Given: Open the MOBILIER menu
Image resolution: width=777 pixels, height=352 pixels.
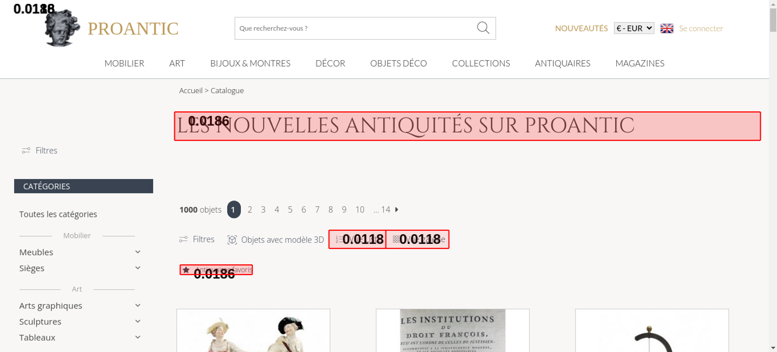Looking at the screenshot, I should 124,63.
